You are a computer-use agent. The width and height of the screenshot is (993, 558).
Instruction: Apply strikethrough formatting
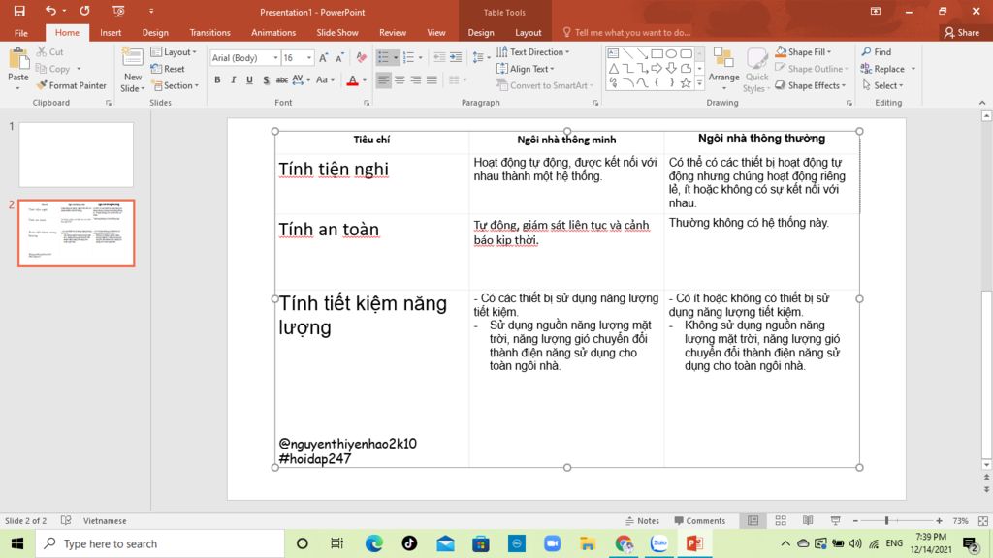282,79
